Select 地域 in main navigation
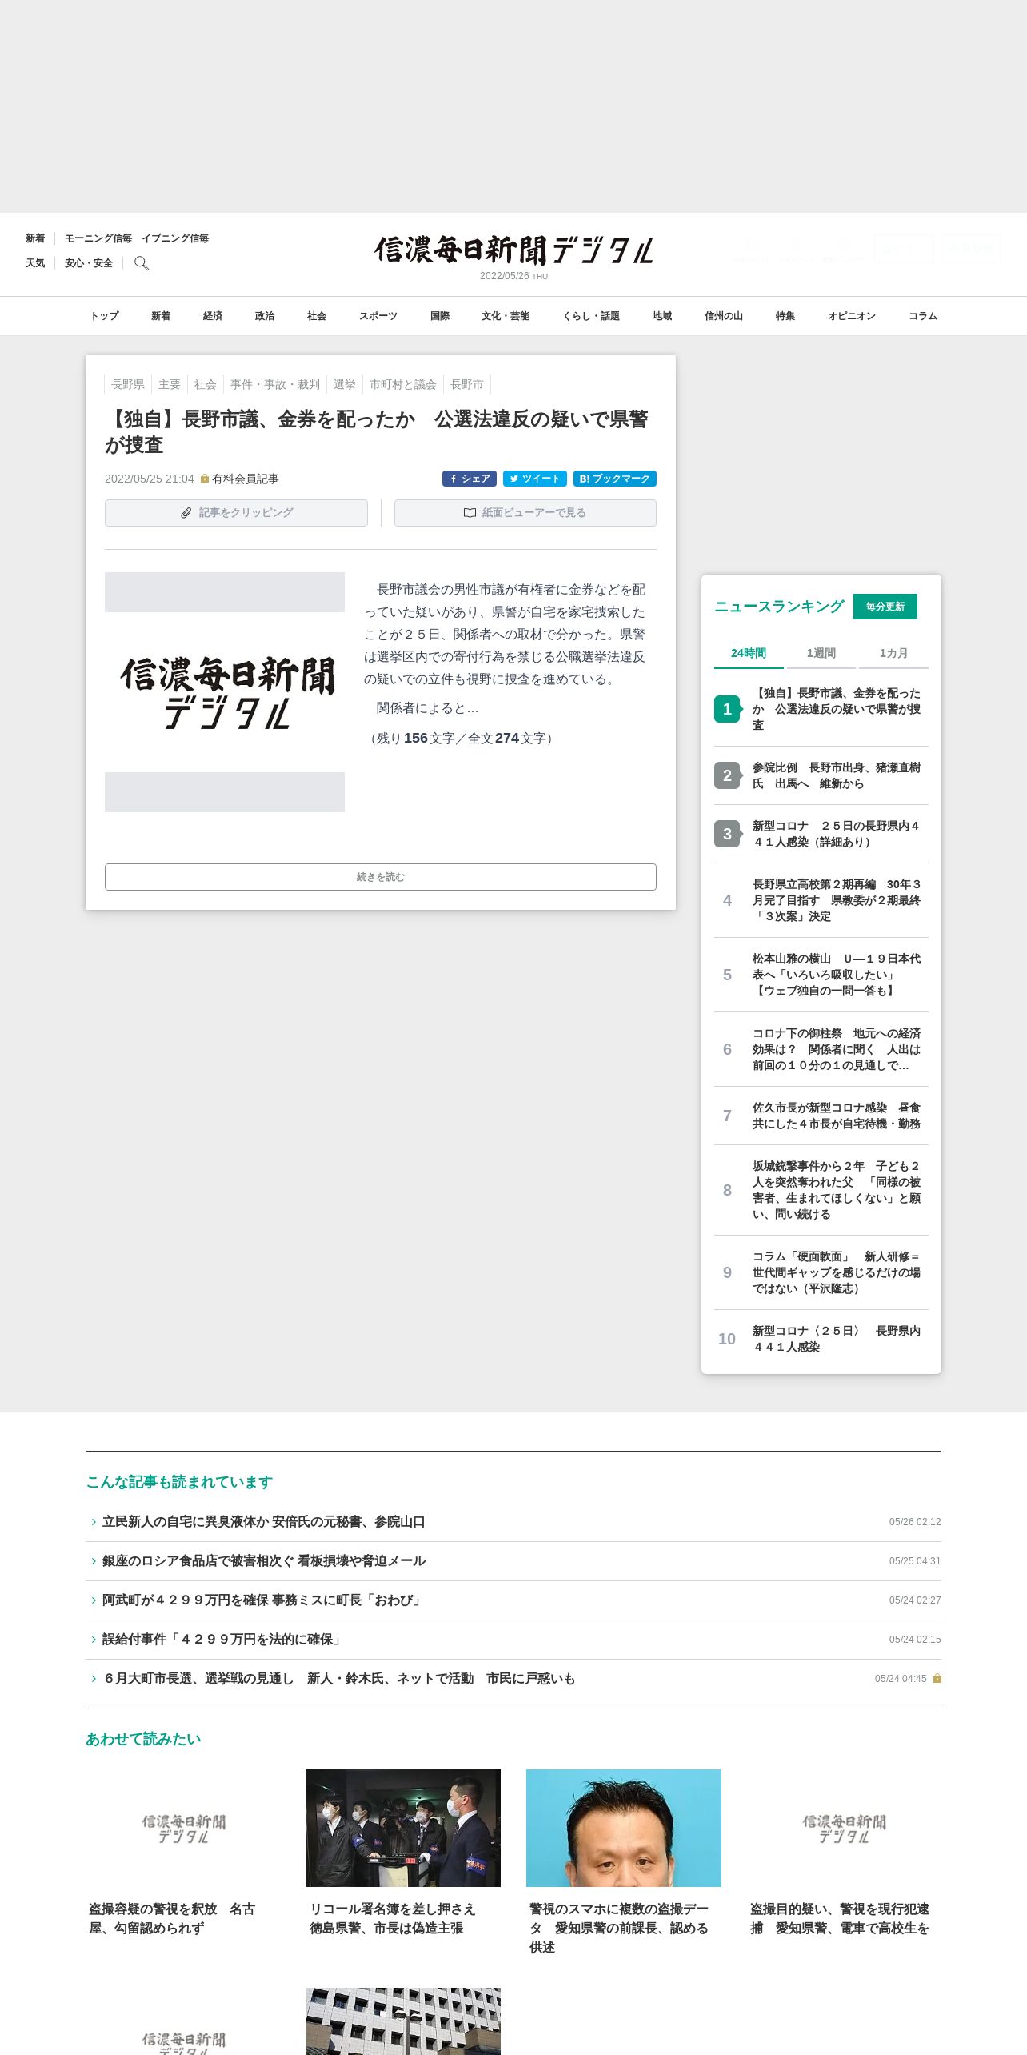The height and width of the screenshot is (2055, 1027). pyautogui.click(x=662, y=316)
